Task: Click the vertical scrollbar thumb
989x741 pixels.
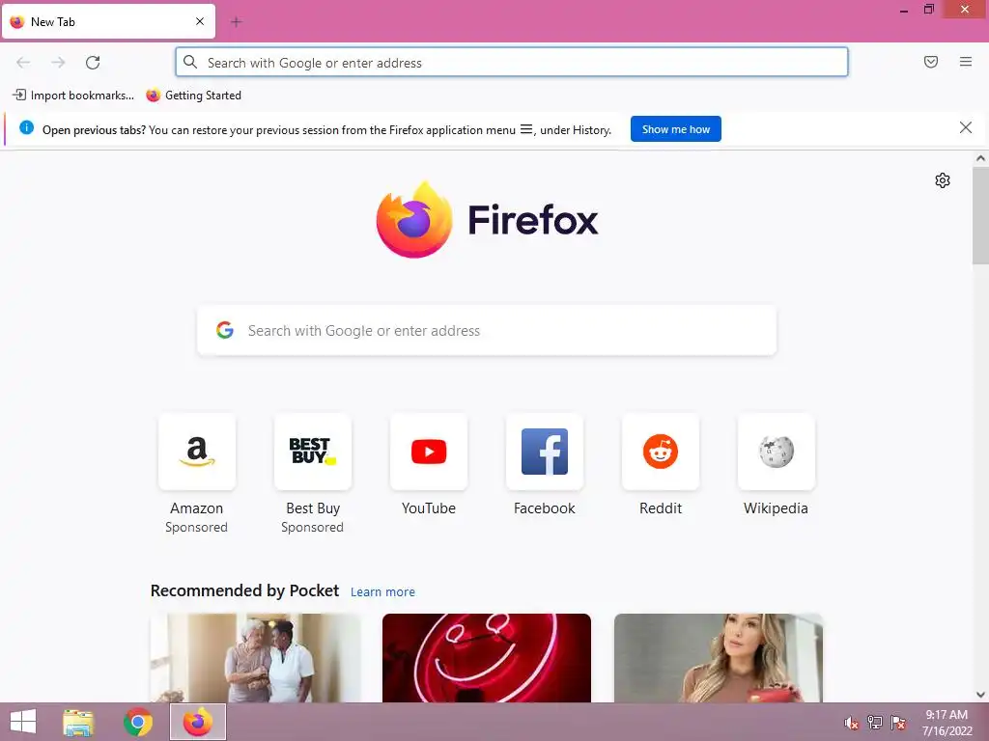Action: coord(980,215)
